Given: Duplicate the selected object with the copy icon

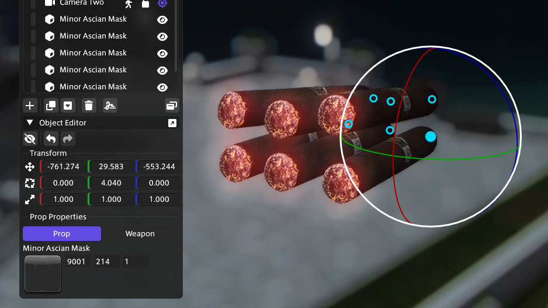Looking at the screenshot, I should pyautogui.click(x=51, y=106).
